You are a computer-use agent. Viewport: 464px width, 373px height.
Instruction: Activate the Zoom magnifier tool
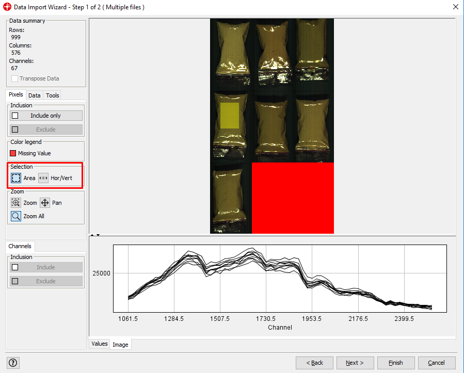[16, 203]
